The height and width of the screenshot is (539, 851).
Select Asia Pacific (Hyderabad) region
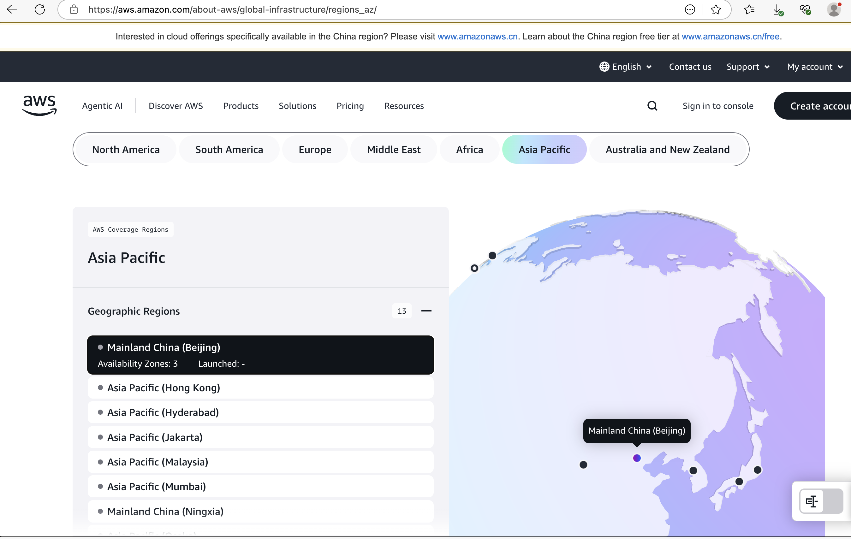point(260,412)
